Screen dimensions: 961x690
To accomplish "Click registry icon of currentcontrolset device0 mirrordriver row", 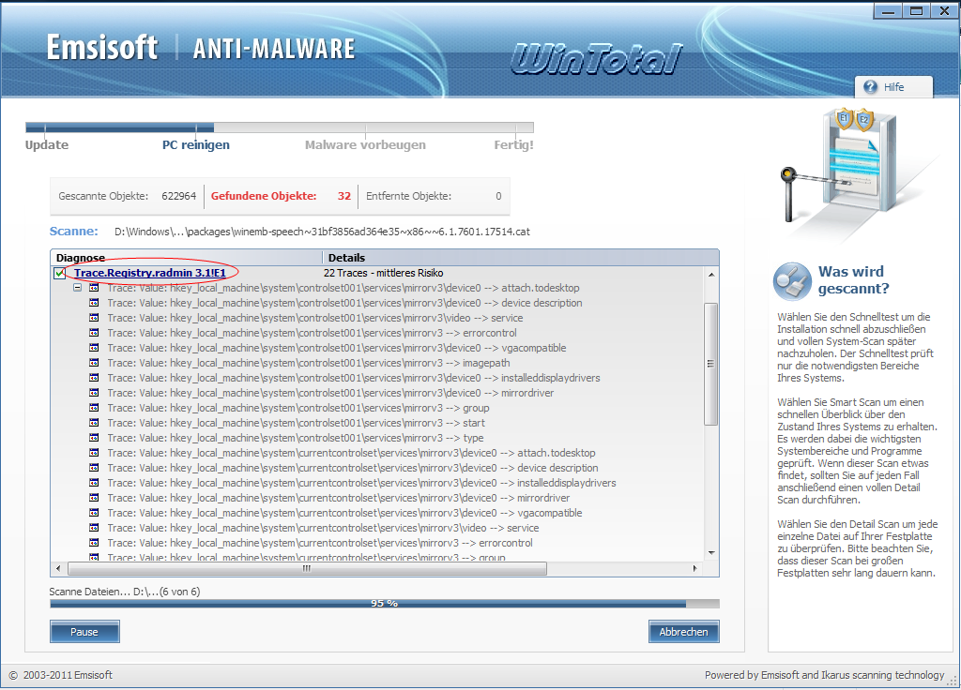I will pos(94,498).
